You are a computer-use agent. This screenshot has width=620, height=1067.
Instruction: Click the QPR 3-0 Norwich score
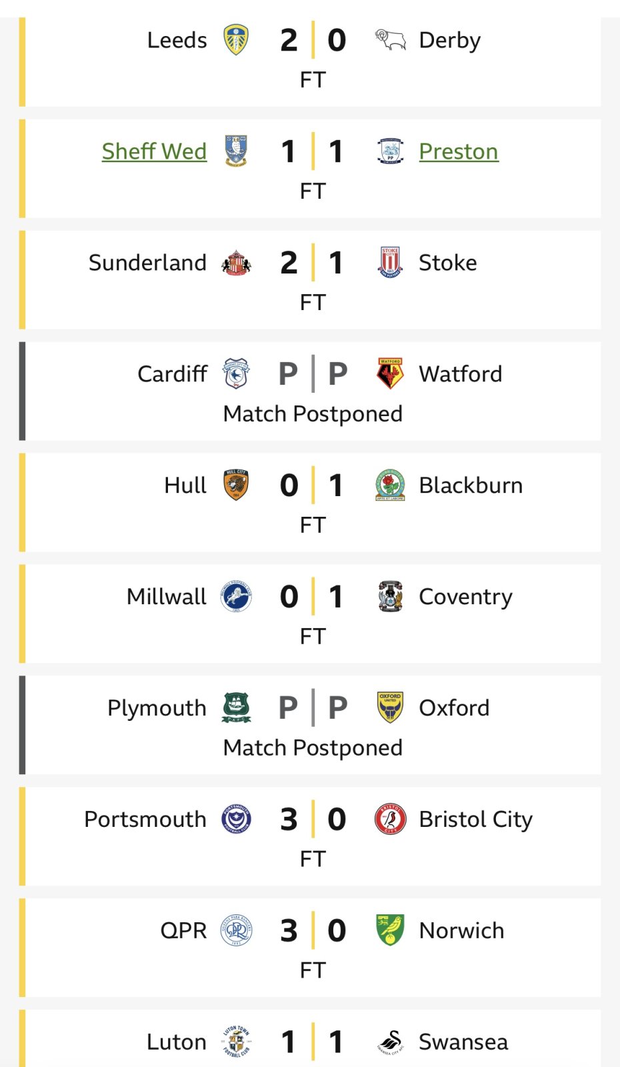pyautogui.click(x=313, y=930)
